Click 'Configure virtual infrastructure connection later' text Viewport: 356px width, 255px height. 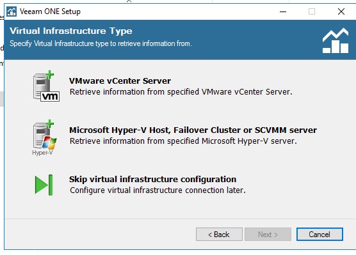pos(158,190)
